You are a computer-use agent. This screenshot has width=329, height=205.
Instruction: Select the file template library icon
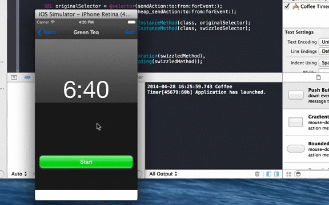click(319, 77)
